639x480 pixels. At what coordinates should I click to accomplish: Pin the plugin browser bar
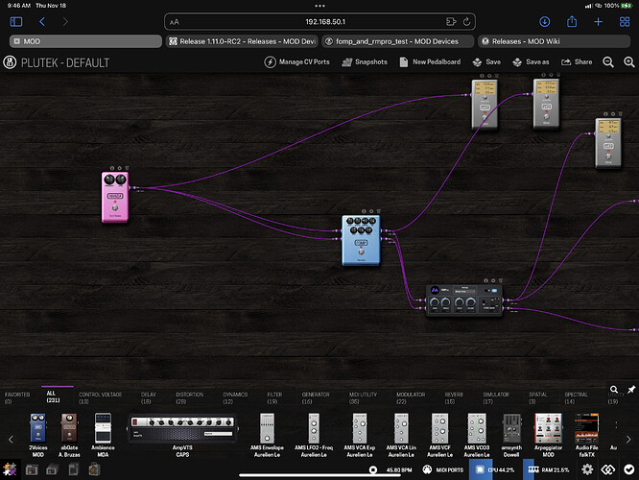pyautogui.click(x=631, y=390)
